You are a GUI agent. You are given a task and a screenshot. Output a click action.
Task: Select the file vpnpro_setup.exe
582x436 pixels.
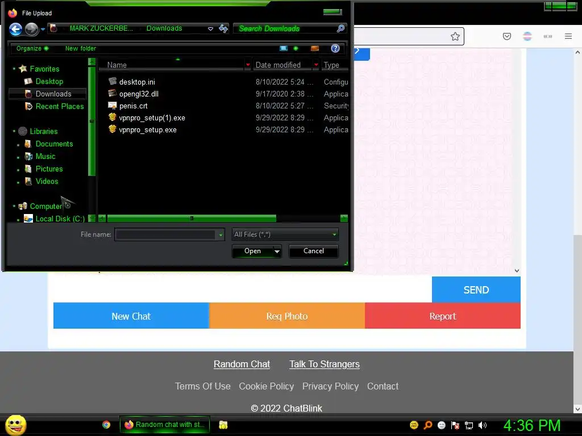[148, 130]
